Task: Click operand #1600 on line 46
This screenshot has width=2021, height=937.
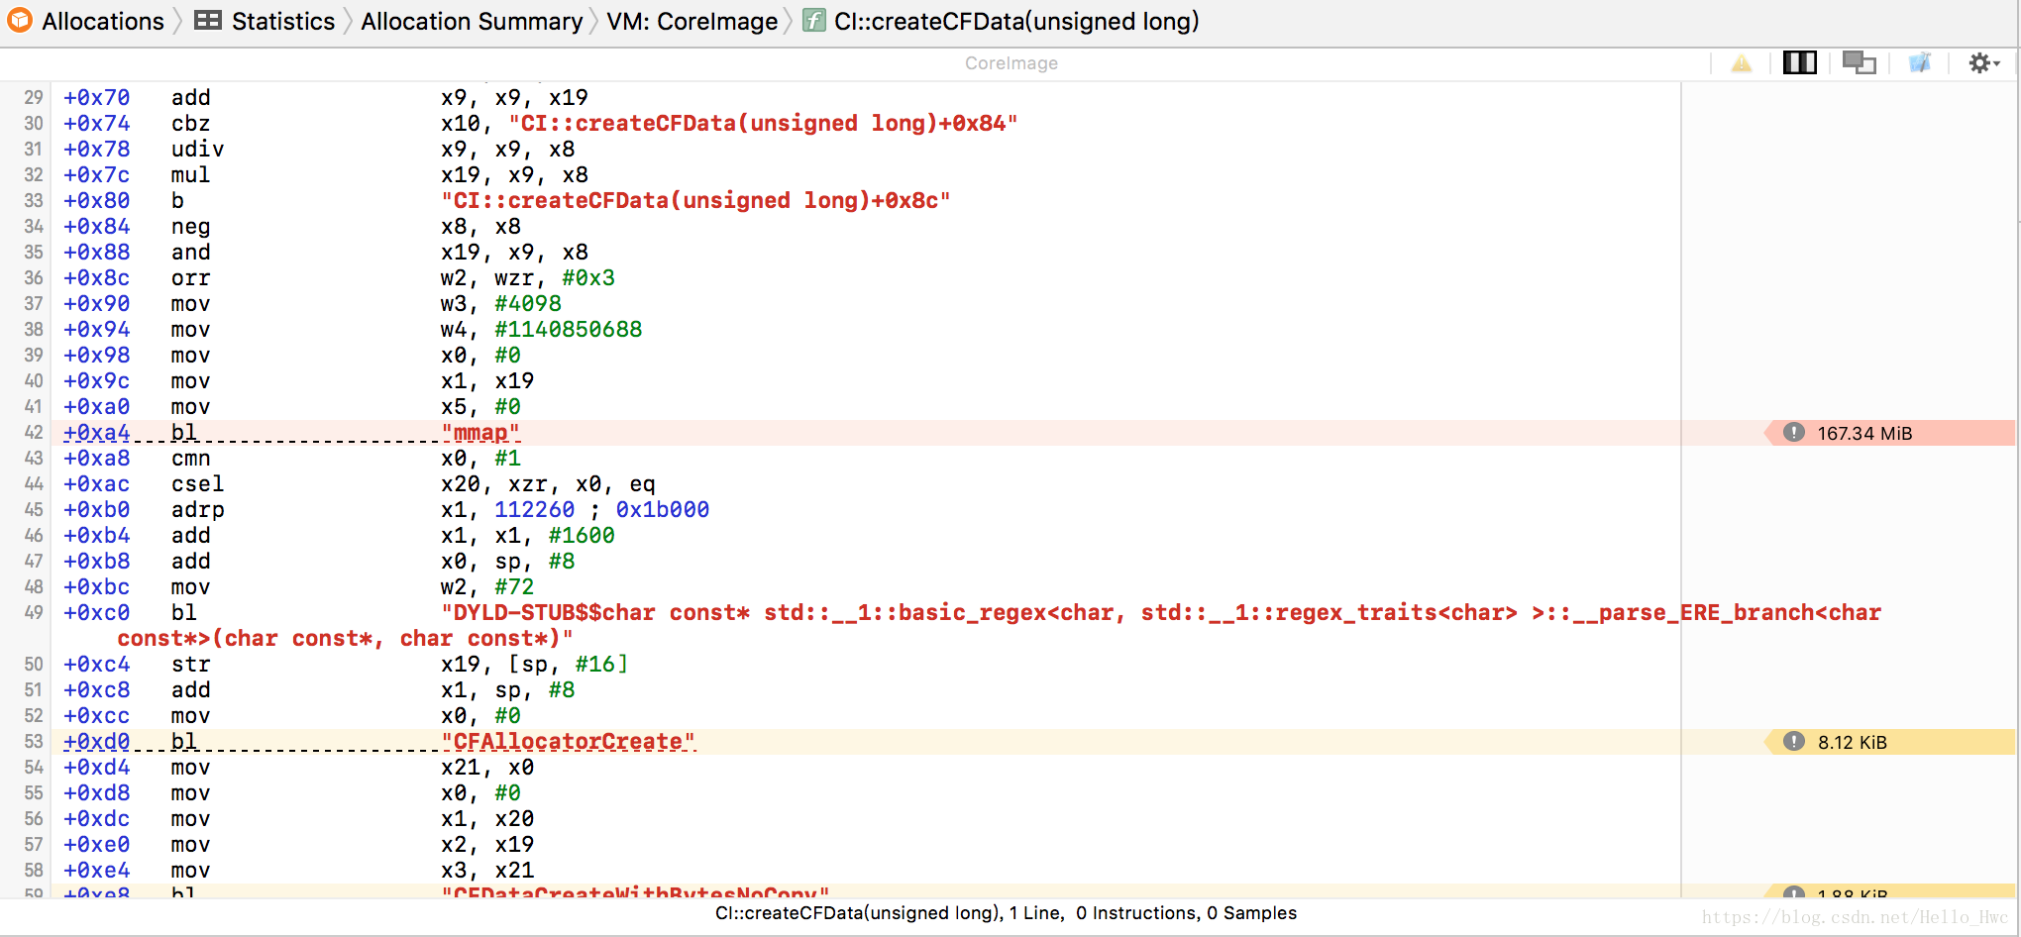Action: [582, 536]
